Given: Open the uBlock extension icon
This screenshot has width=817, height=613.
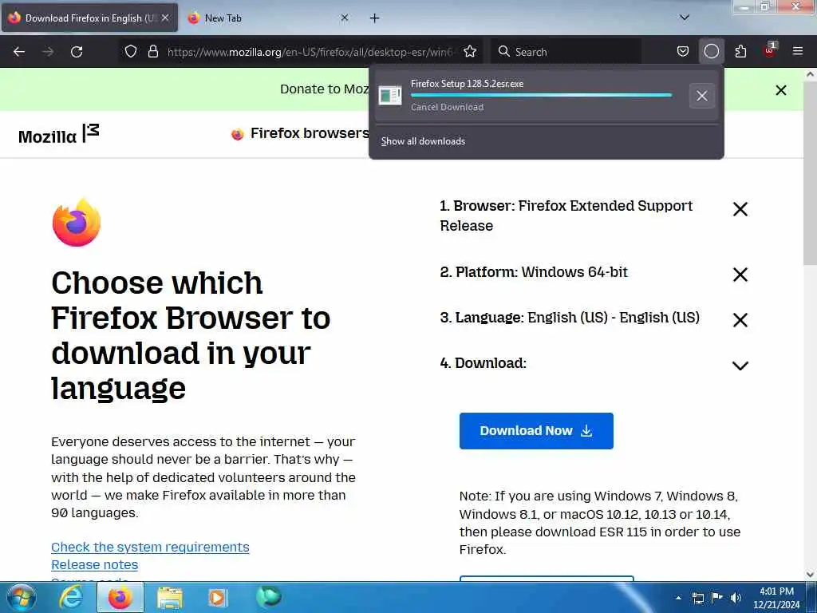Looking at the screenshot, I should tap(770, 50).
